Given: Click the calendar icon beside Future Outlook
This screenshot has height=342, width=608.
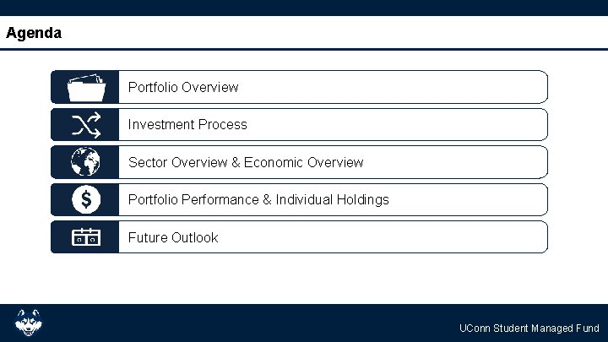Looking at the screenshot, I should pyautogui.click(x=85, y=237).
